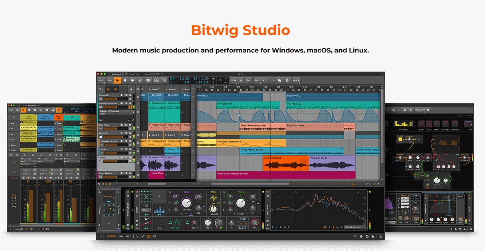The width and height of the screenshot is (485, 251).
Task: Open the ADD menu button
Action: pyautogui.click(x=234, y=80)
